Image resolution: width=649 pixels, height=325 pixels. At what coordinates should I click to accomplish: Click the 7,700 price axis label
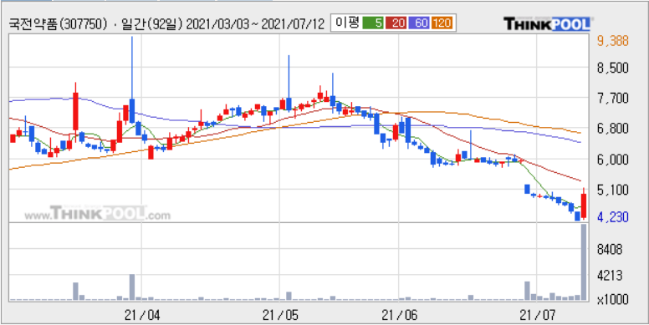614,99
